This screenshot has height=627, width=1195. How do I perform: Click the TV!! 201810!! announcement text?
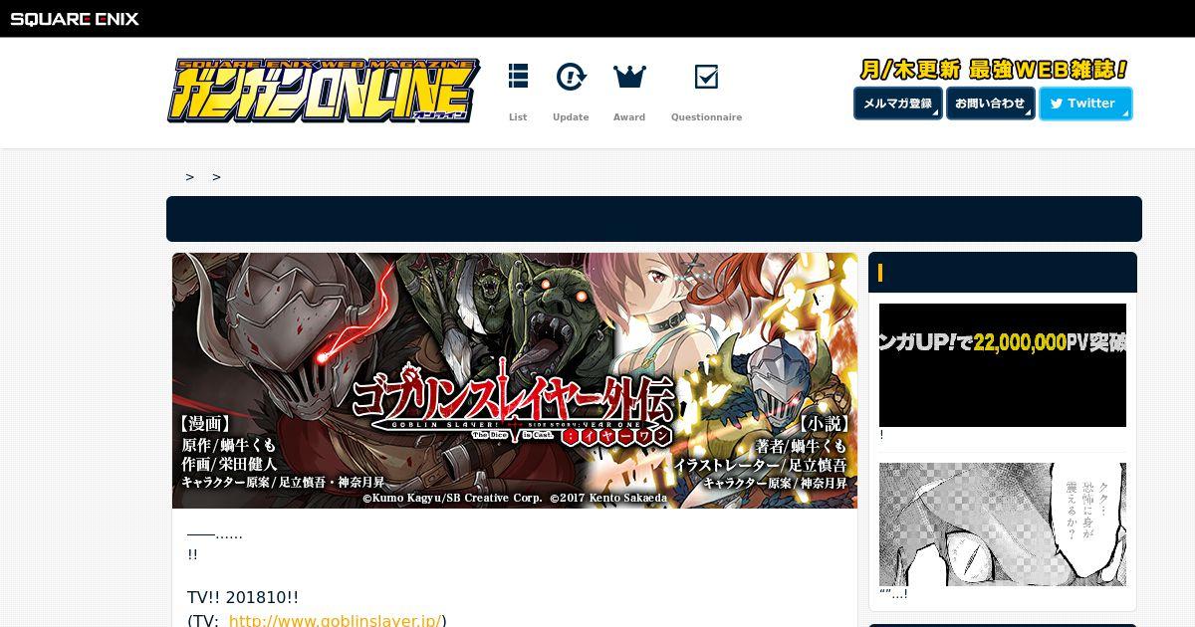coord(243,598)
